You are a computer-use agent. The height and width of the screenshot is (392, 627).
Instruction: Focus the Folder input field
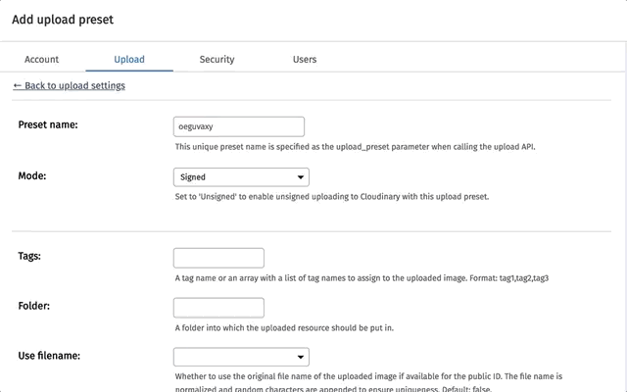[218, 308]
